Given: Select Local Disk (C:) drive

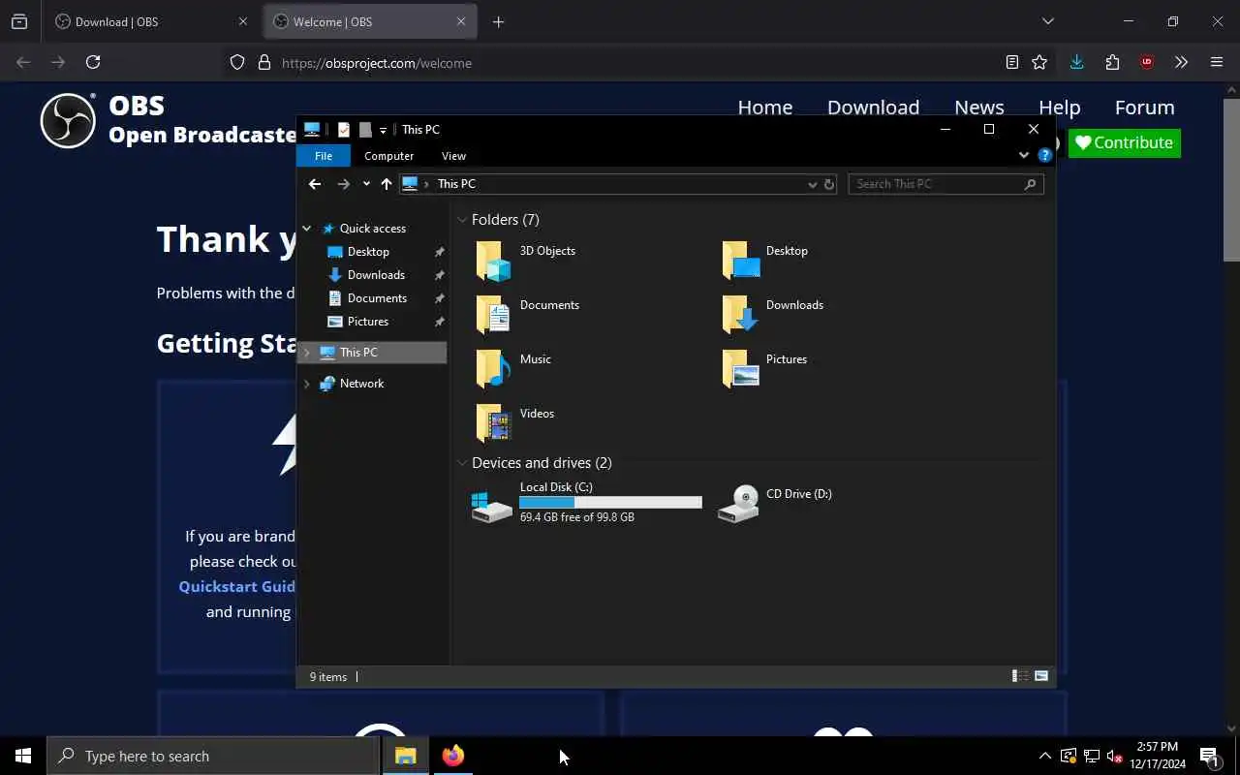Looking at the screenshot, I should point(587,504).
